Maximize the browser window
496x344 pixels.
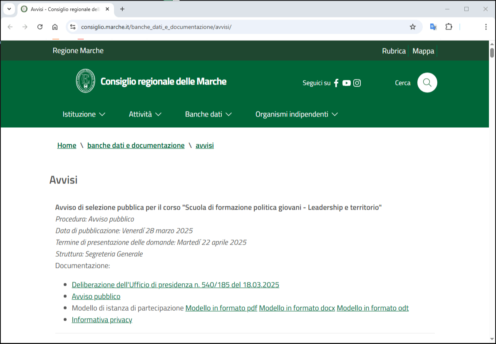point(466,9)
